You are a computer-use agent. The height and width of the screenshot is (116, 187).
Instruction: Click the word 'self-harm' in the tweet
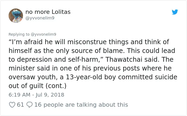(83, 59)
